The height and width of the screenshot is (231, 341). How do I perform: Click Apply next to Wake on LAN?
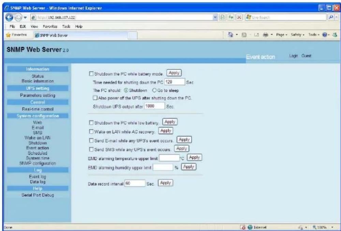click(x=166, y=131)
